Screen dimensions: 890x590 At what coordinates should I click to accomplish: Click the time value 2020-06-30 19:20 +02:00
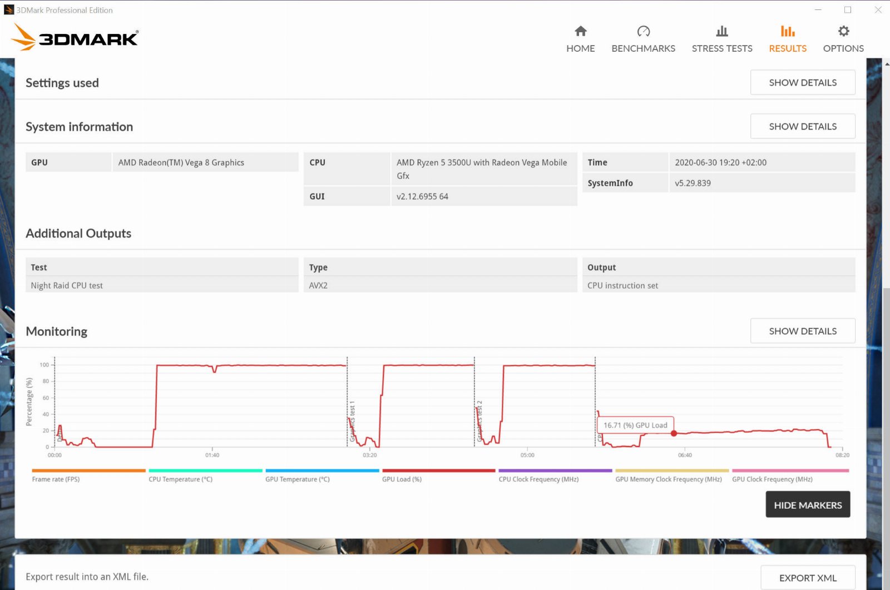tap(720, 162)
